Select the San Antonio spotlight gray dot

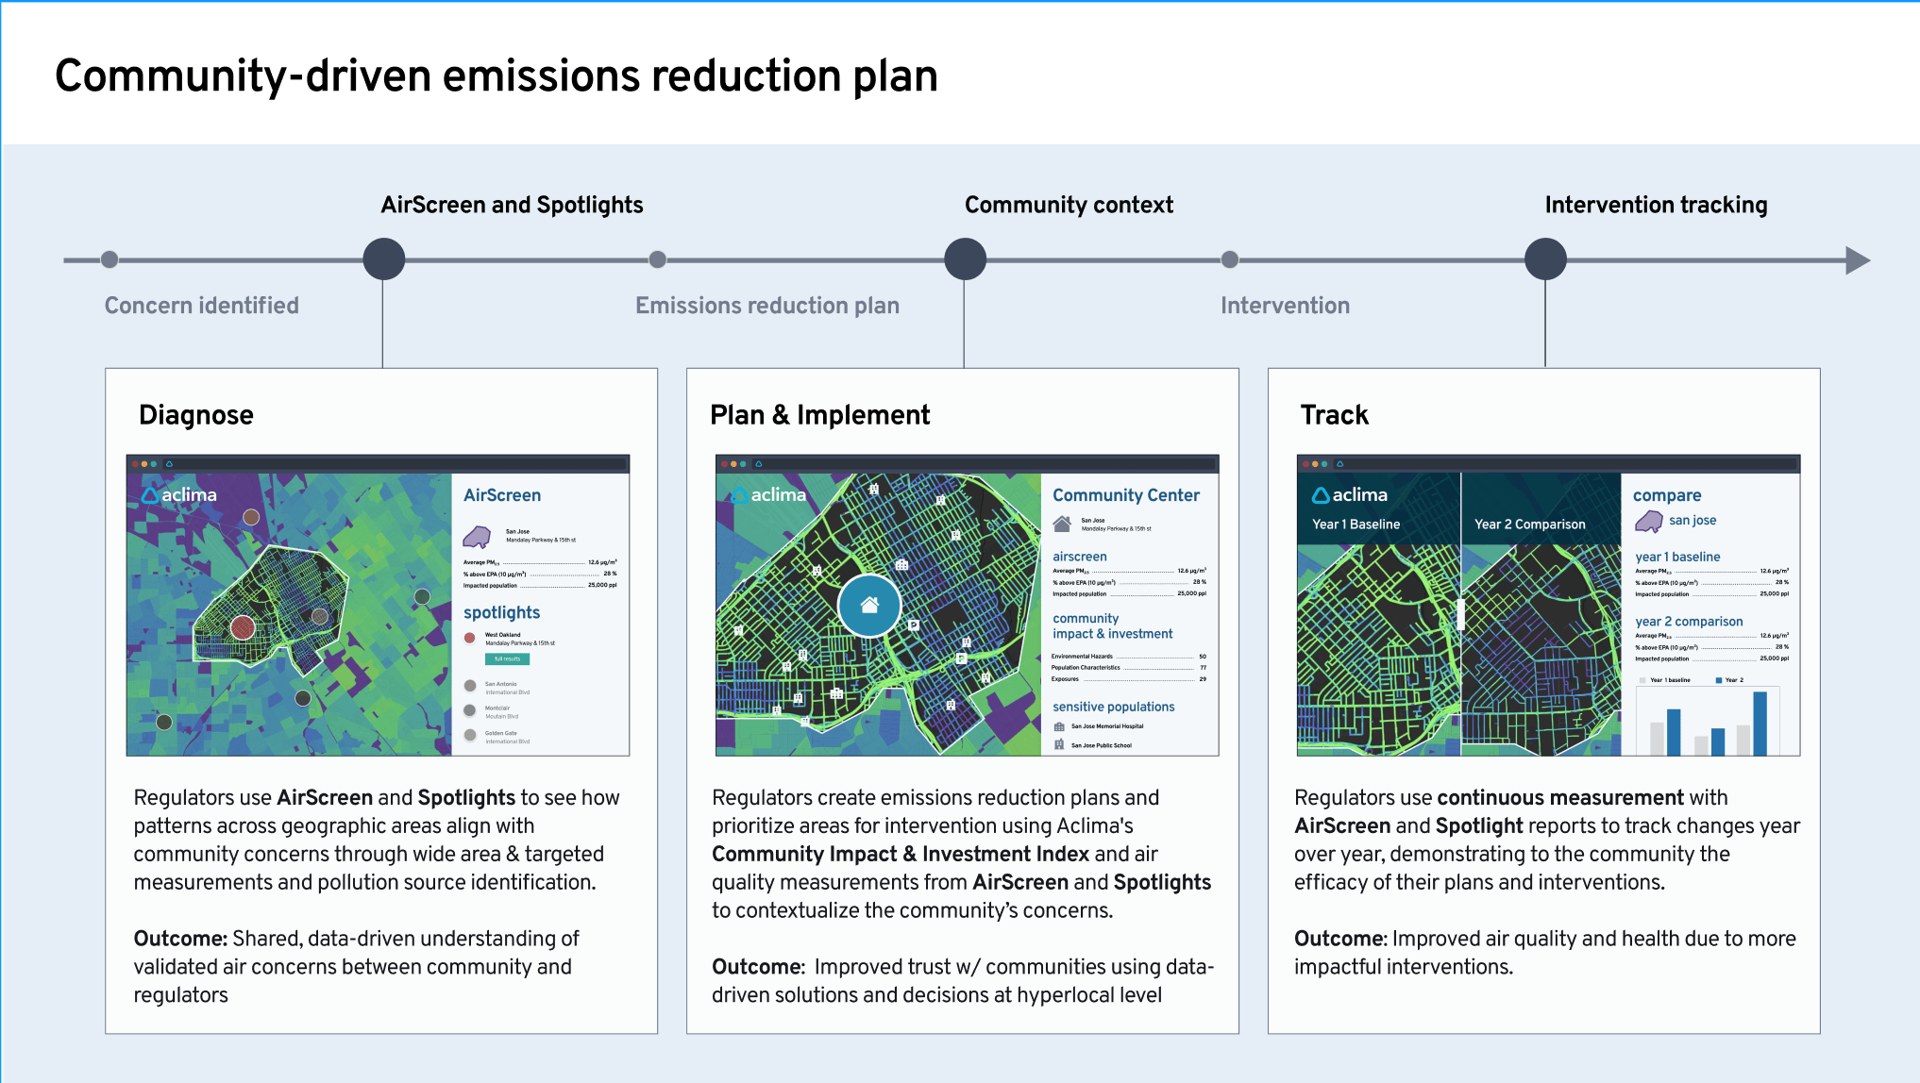(470, 686)
